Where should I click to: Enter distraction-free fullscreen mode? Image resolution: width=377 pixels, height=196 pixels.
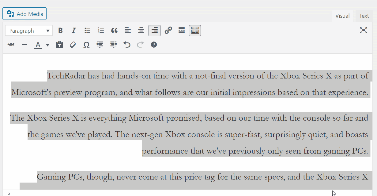(363, 30)
